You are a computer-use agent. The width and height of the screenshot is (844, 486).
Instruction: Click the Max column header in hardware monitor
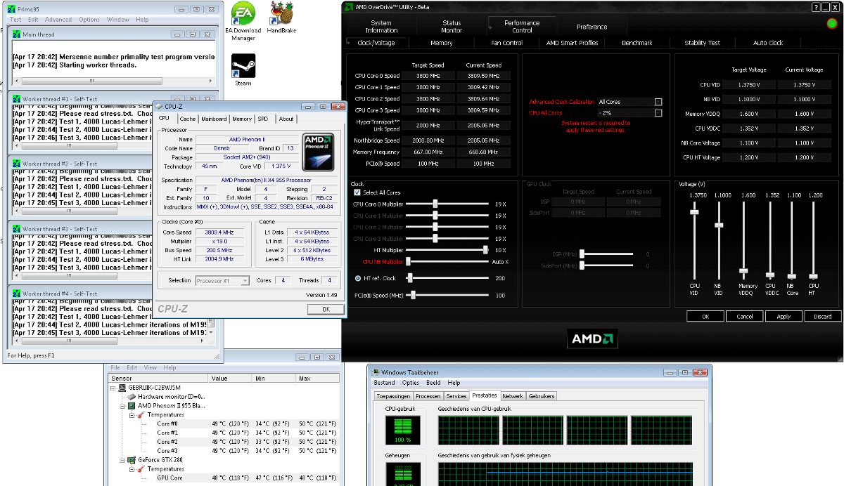318,378
